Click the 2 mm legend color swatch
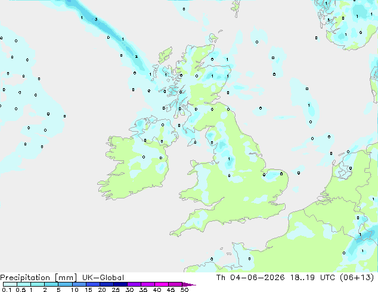 pyautogui.click(x=51, y=284)
